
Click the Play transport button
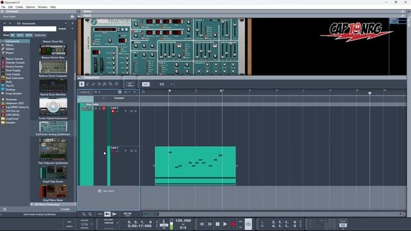coord(225,224)
